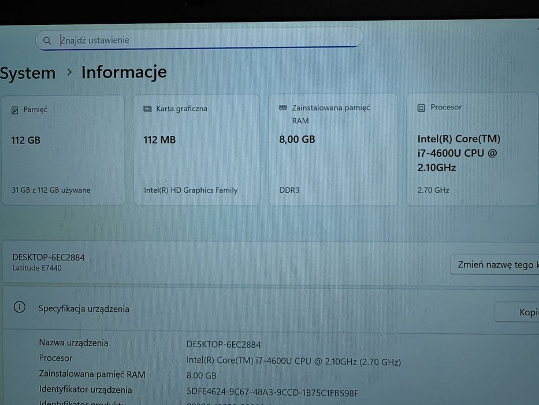Click the '112 MB' value in graphics card

tap(159, 140)
